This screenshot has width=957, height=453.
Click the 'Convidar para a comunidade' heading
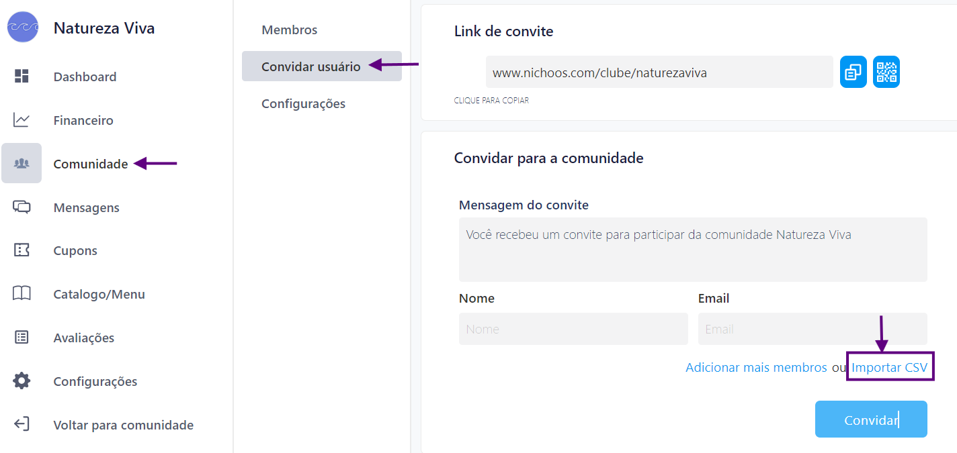tap(549, 158)
